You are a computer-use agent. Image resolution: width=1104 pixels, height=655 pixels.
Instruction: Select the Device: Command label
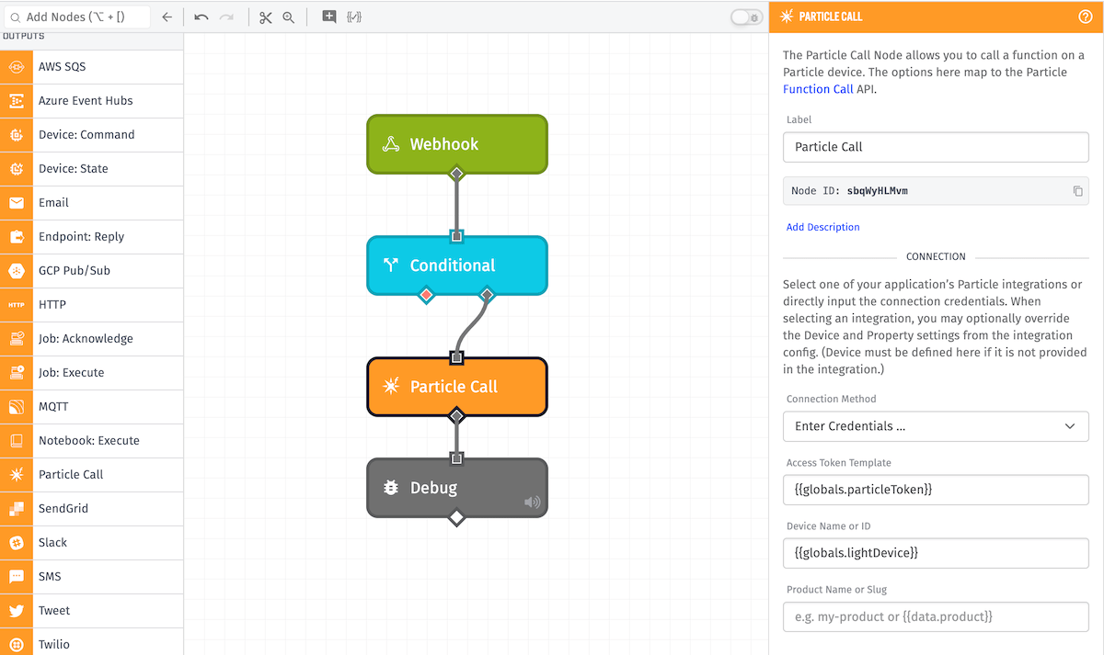(x=86, y=135)
